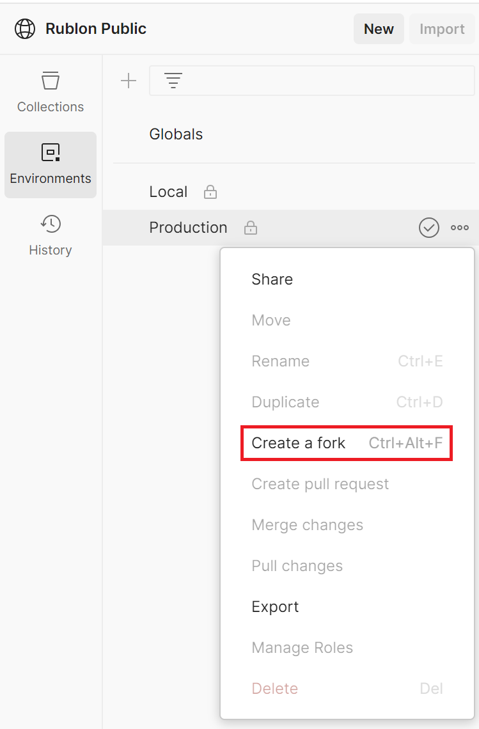This screenshot has height=729, width=479.
Task: Click the filter icon in search field
Action: tap(173, 81)
